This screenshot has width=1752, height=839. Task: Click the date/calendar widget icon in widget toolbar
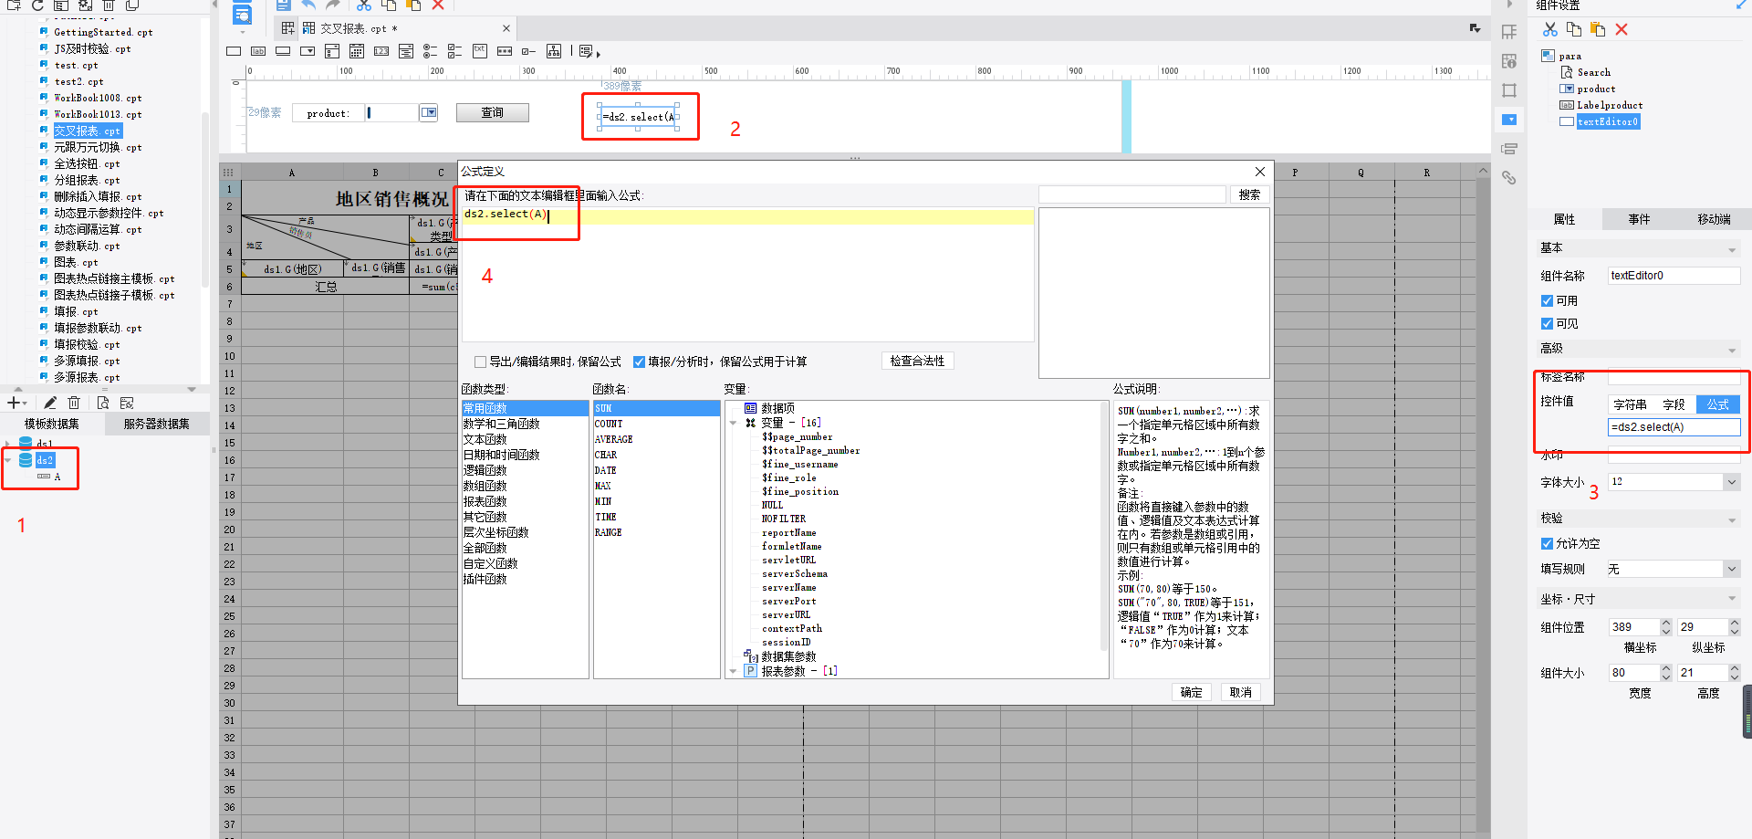tap(357, 51)
